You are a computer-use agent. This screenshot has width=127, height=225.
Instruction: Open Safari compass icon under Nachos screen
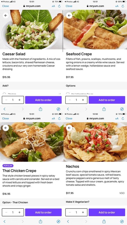click(122, 222)
